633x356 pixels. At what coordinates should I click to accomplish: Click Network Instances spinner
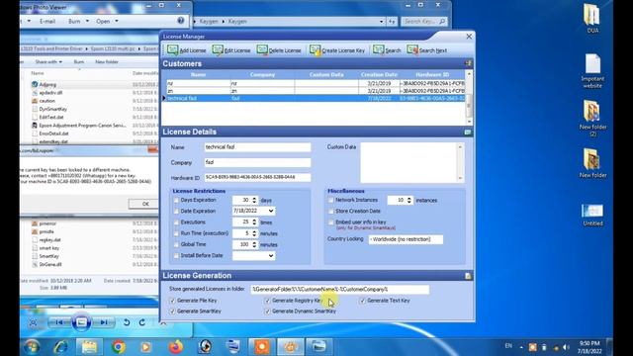click(x=409, y=200)
